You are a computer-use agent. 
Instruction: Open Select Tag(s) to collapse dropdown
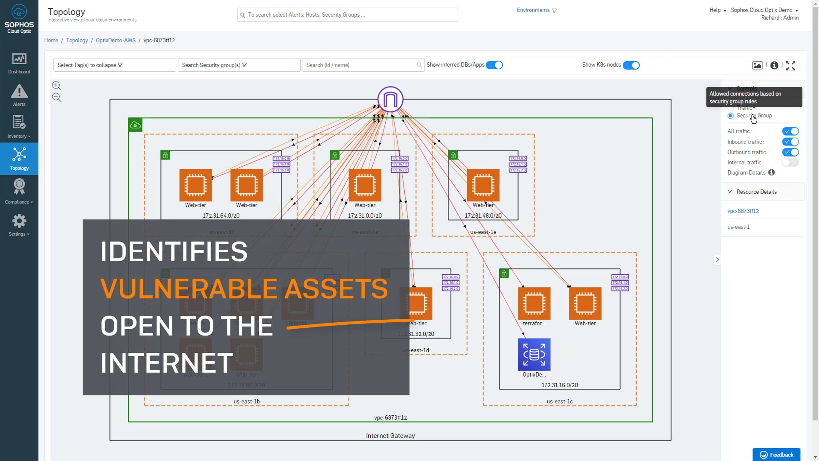114,65
